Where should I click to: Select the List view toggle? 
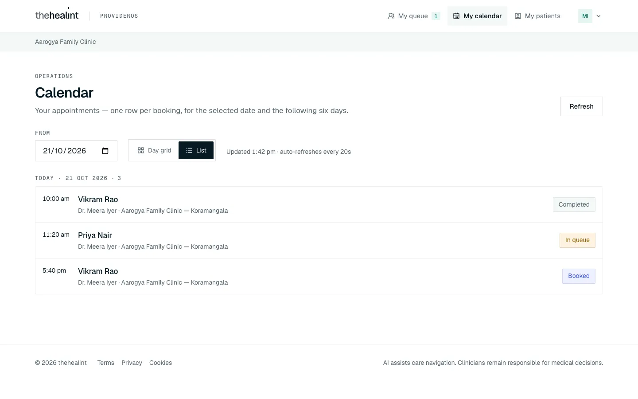(x=196, y=150)
